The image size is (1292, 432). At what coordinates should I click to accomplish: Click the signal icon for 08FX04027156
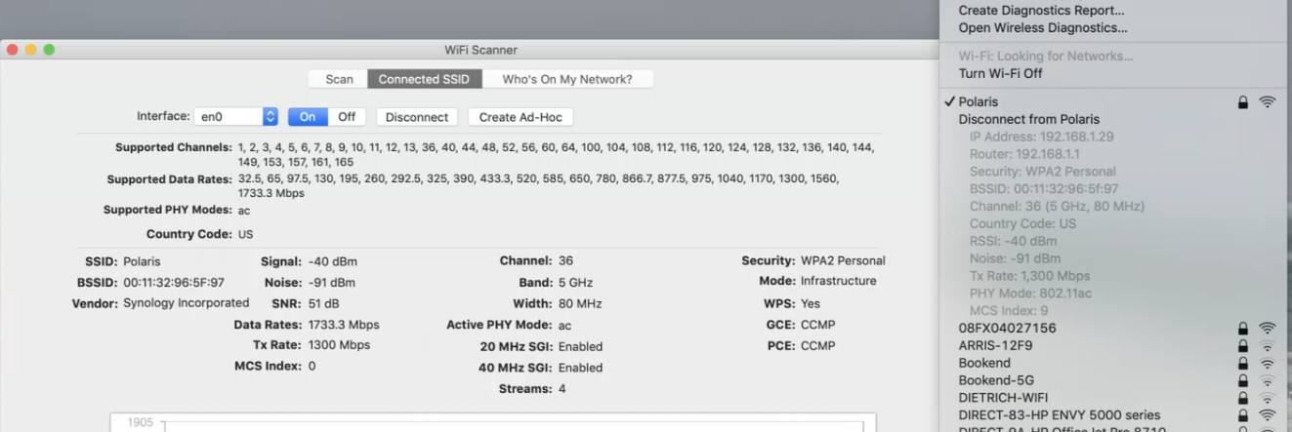[1268, 329]
